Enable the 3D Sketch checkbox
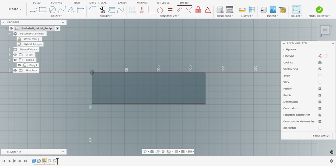Viewport: 336px width, 166px height. tap(320, 128)
